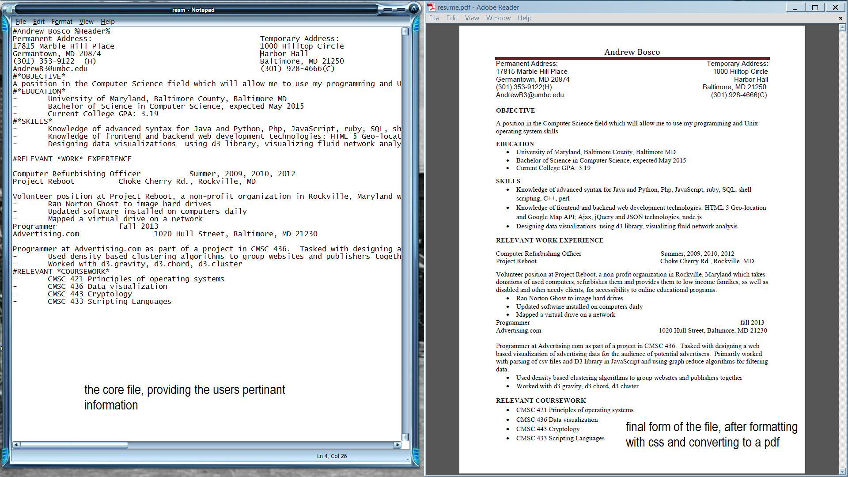Click the Notepad horizontal scrollbar thumb

[x=74, y=445]
